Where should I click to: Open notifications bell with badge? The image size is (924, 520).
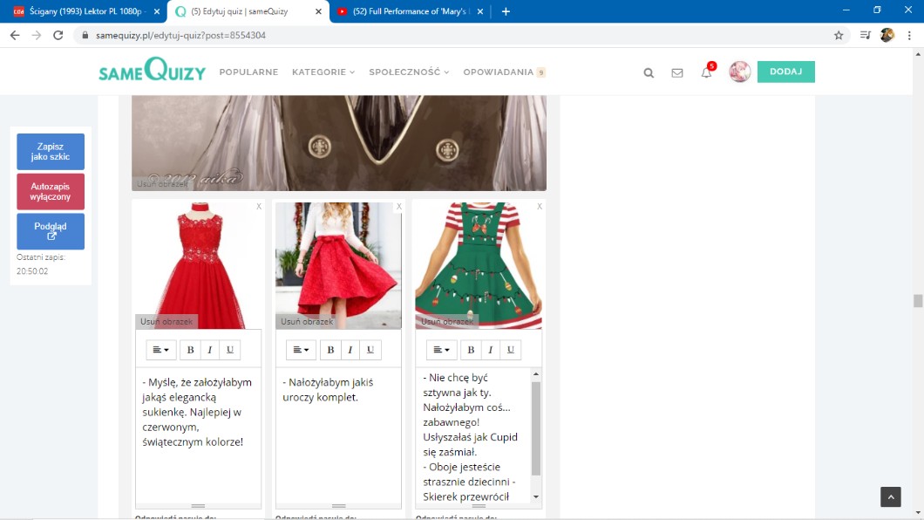coord(706,72)
